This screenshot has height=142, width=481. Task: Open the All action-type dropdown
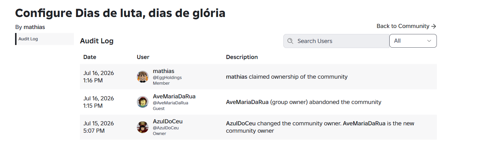tap(413, 41)
